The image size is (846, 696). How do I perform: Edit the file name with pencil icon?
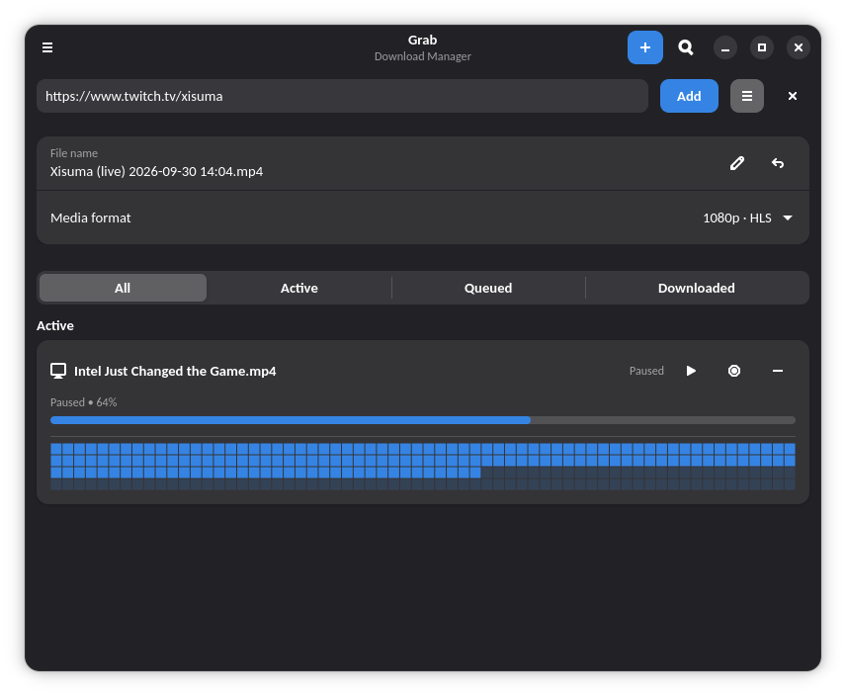(737, 163)
